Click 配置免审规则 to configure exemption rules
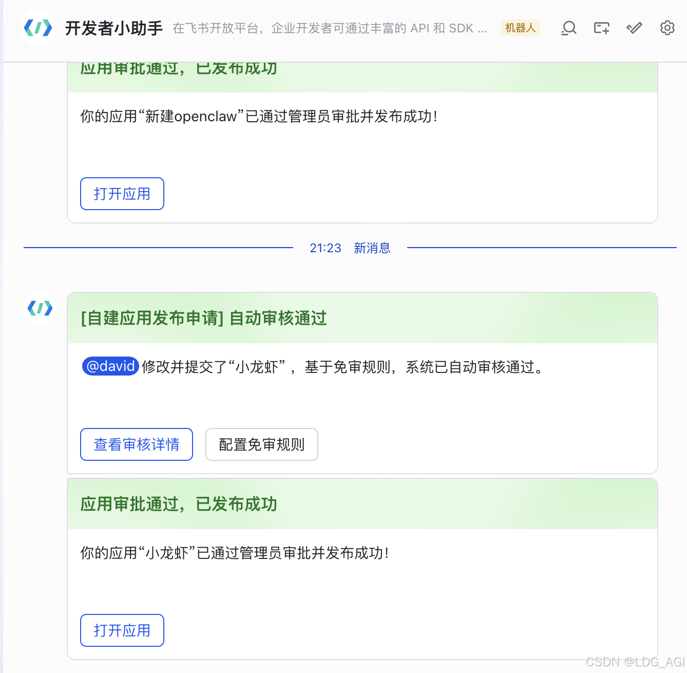687x673 pixels. [261, 444]
